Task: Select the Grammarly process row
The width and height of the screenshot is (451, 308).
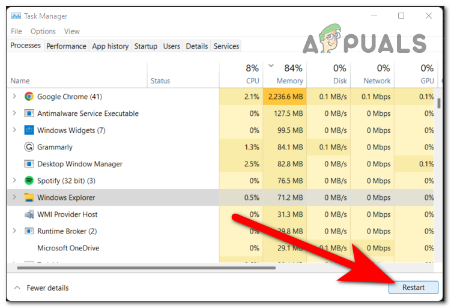Action: 220,147
